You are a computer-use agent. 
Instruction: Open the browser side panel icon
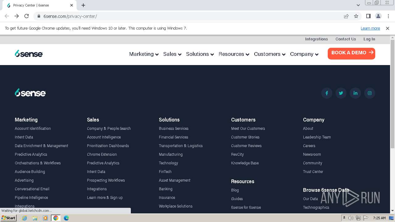(368, 16)
